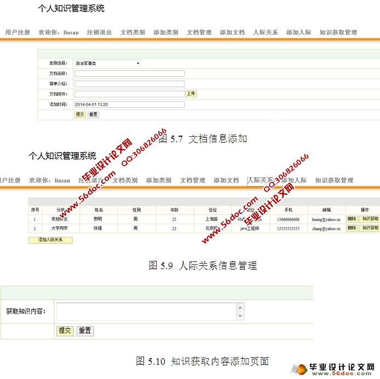Submit knowledge content with bottom 提交 button

[x=65, y=331]
